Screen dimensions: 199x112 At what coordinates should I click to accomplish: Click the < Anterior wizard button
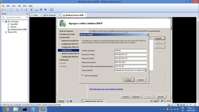click(x=125, y=97)
